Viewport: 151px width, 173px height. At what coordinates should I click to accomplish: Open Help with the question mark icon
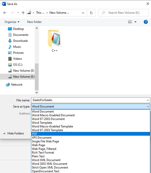(146, 22)
